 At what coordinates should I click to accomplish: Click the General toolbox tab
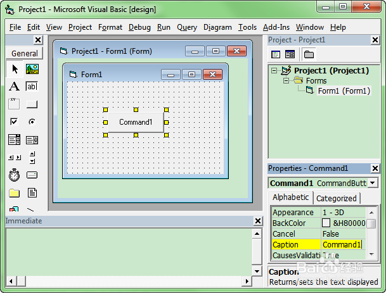25,53
